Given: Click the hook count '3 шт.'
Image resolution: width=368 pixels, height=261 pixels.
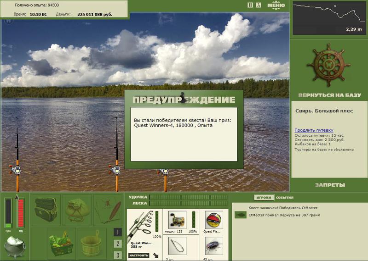Looking at the screenshot, I should tap(170, 259).
